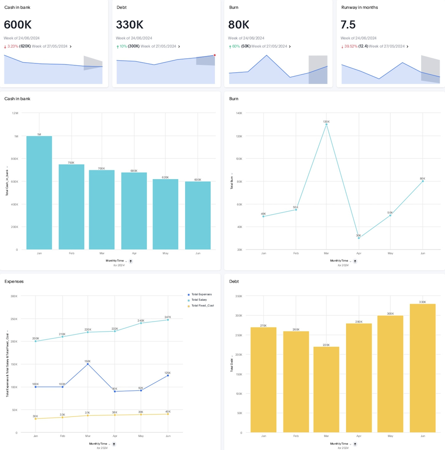Click the 49K Jan data point in Burn chart

click(x=264, y=217)
